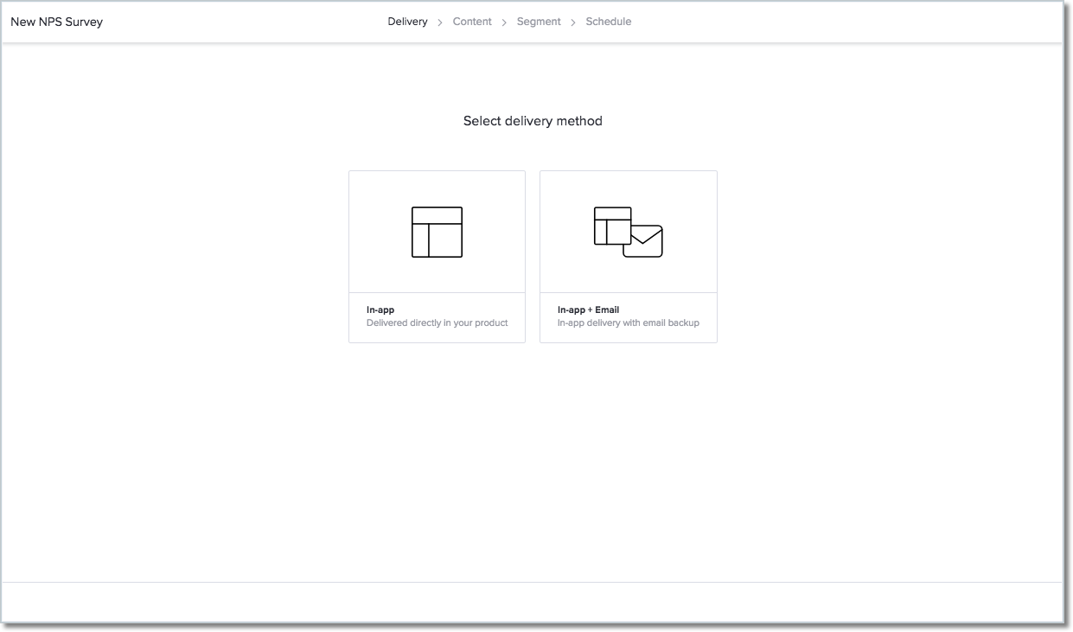Go to the Content step

[472, 22]
